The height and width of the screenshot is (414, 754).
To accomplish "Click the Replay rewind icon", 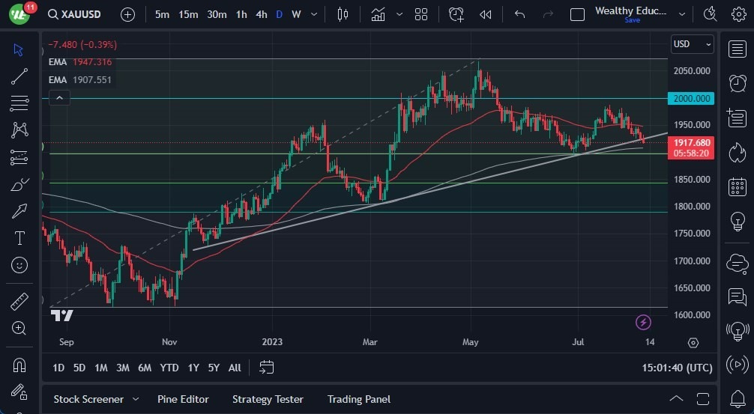I will [486, 14].
